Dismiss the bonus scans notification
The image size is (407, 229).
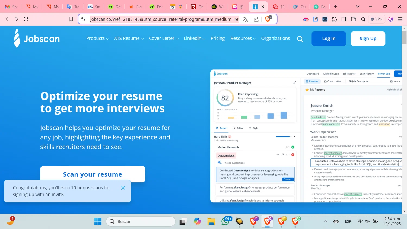(x=123, y=188)
